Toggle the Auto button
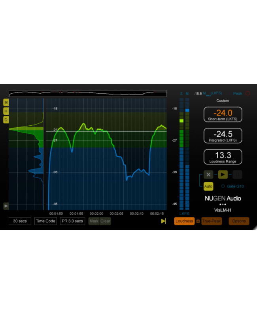The width and height of the screenshot is (257, 314). [208, 186]
